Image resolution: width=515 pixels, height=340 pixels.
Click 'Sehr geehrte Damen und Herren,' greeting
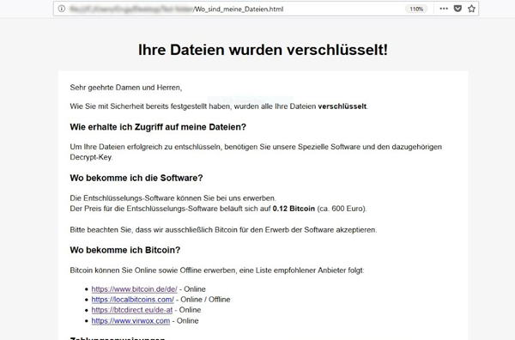pyautogui.click(x=126, y=88)
